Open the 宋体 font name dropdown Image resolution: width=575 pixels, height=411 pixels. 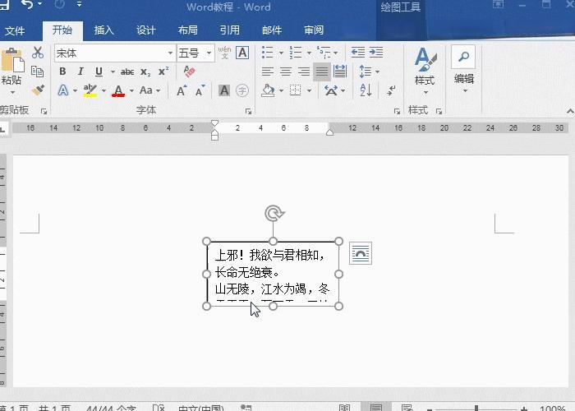[170, 53]
